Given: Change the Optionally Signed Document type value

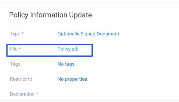Looking at the screenshot, I should 88,34.
